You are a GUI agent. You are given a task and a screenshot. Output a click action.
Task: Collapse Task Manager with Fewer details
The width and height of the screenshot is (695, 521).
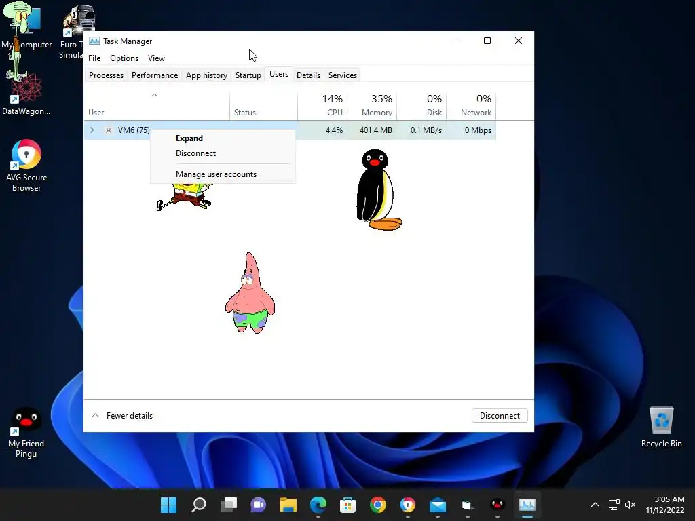(122, 416)
